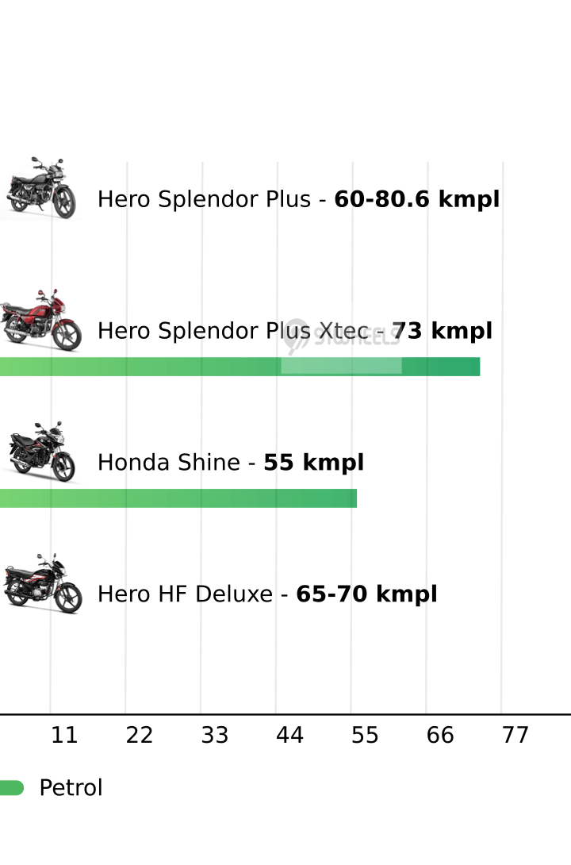Select the 65-70 kmpl mileage text

click(366, 594)
